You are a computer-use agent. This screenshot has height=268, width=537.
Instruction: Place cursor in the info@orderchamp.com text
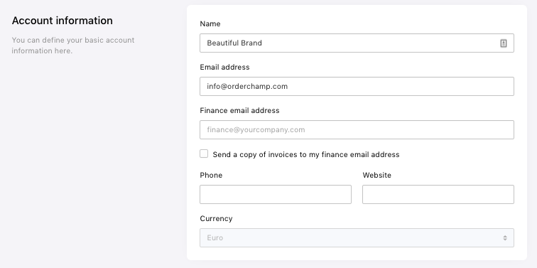click(247, 86)
